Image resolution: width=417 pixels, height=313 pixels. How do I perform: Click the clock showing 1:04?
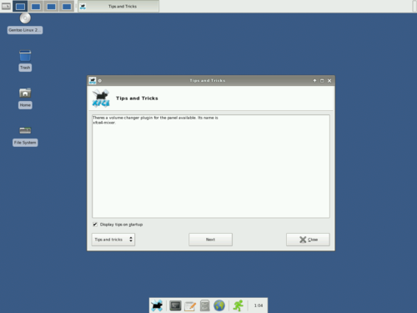[259, 305]
